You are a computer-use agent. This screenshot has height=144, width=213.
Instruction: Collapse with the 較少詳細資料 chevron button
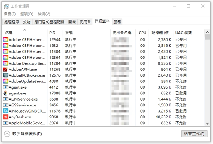pyautogui.click(x=7, y=134)
